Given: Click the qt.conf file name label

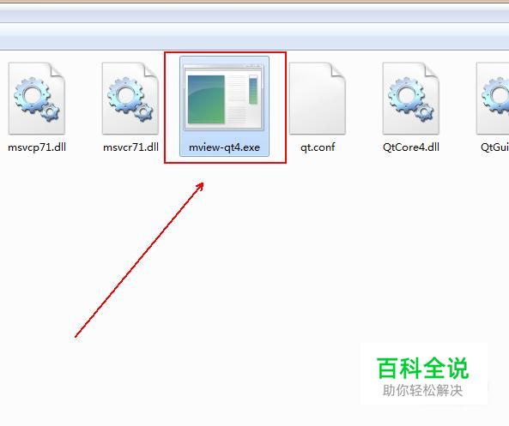Looking at the screenshot, I should pyautogui.click(x=318, y=147).
